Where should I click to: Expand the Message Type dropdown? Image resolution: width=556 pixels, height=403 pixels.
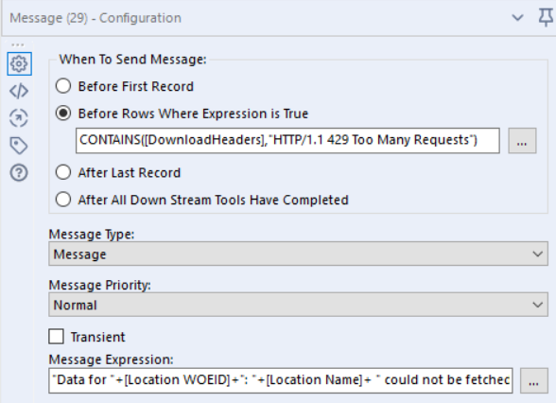(298, 254)
